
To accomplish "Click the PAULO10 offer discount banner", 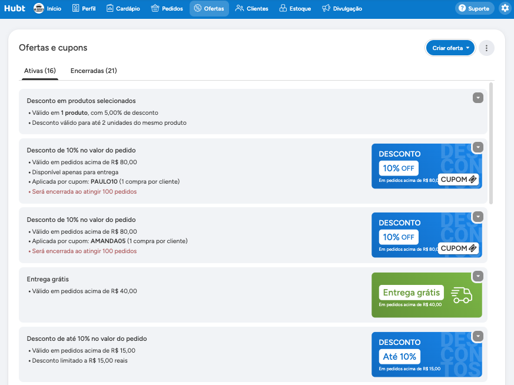I will coord(427,166).
